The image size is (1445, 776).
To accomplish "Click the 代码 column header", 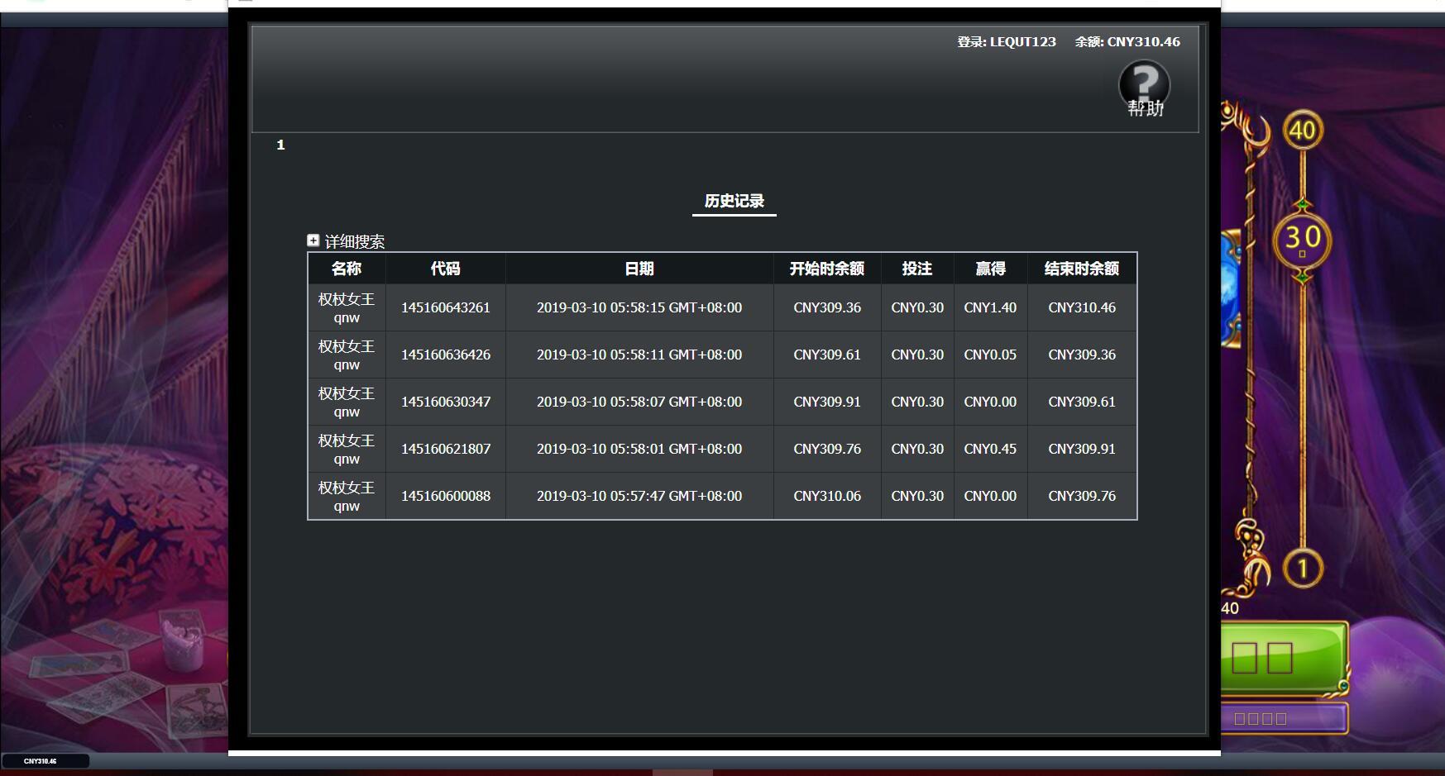I will pos(445,269).
